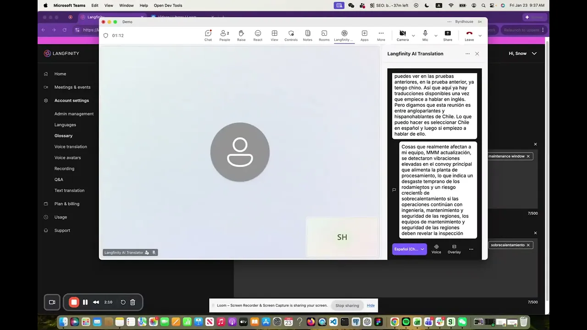The width and height of the screenshot is (587, 330).
Task: Open the React emoji menu
Action: tap(258, 36)
